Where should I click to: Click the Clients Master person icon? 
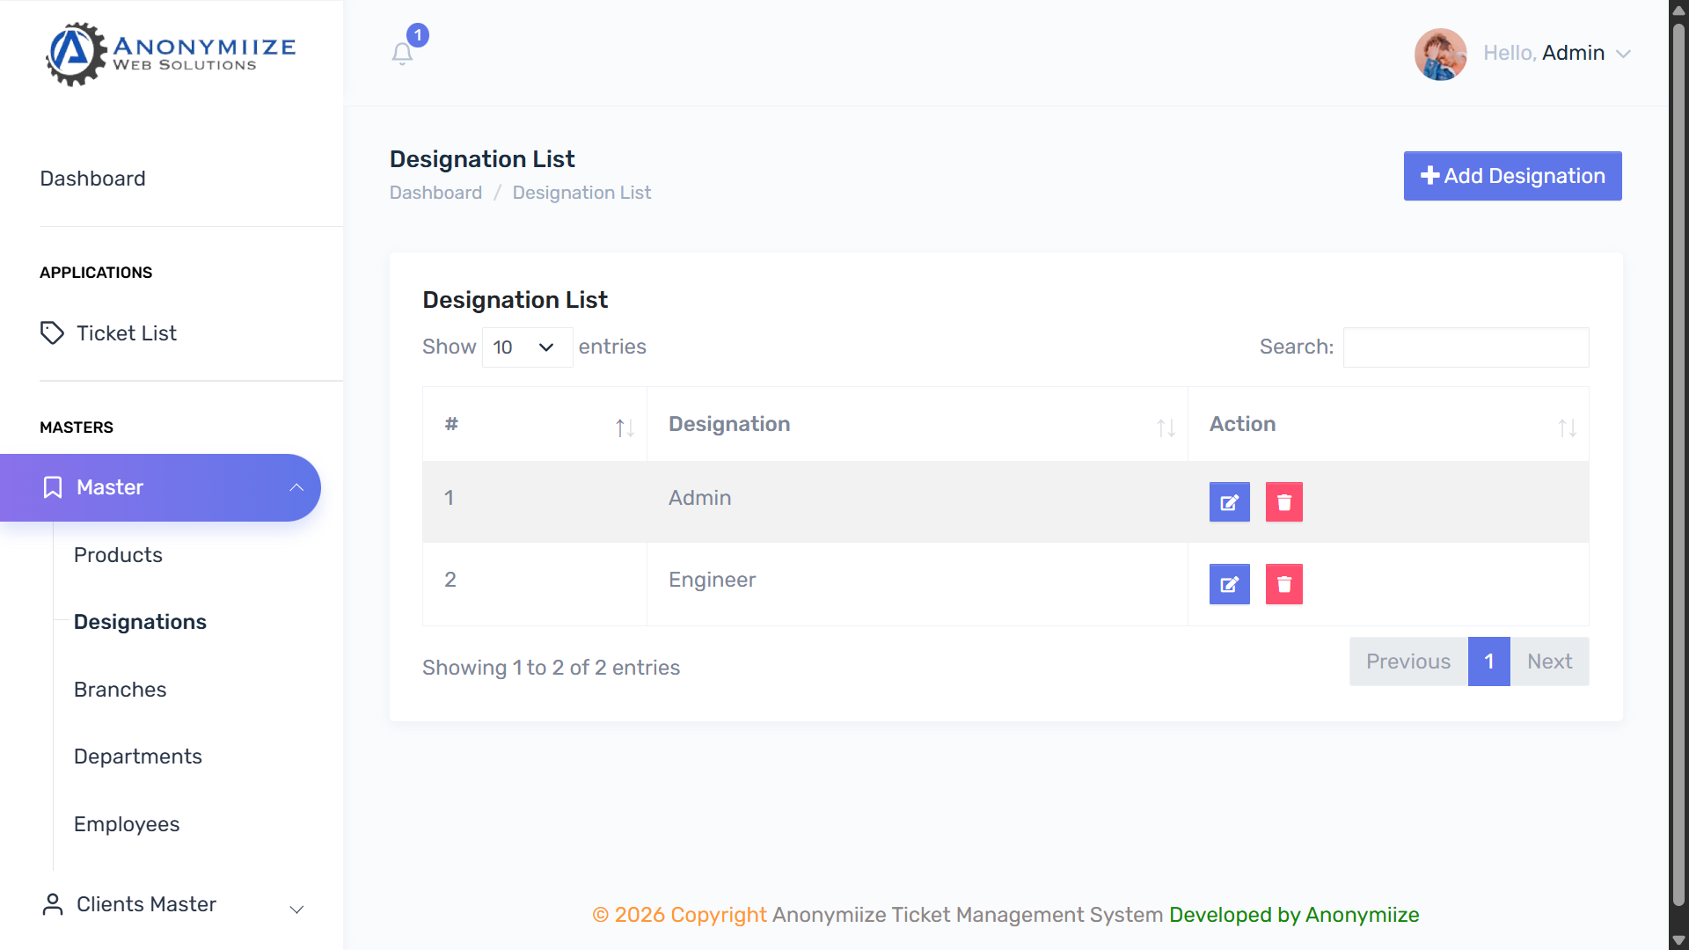pos(53,904)
